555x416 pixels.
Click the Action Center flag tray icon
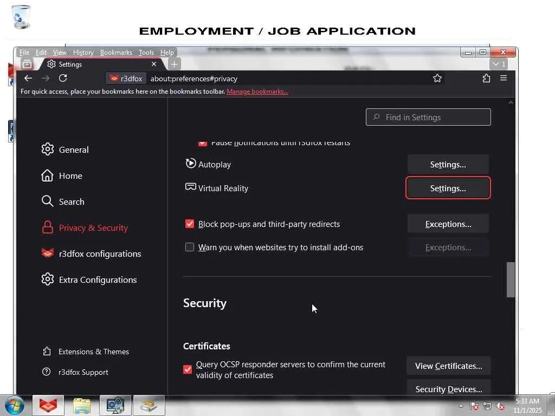474,406
